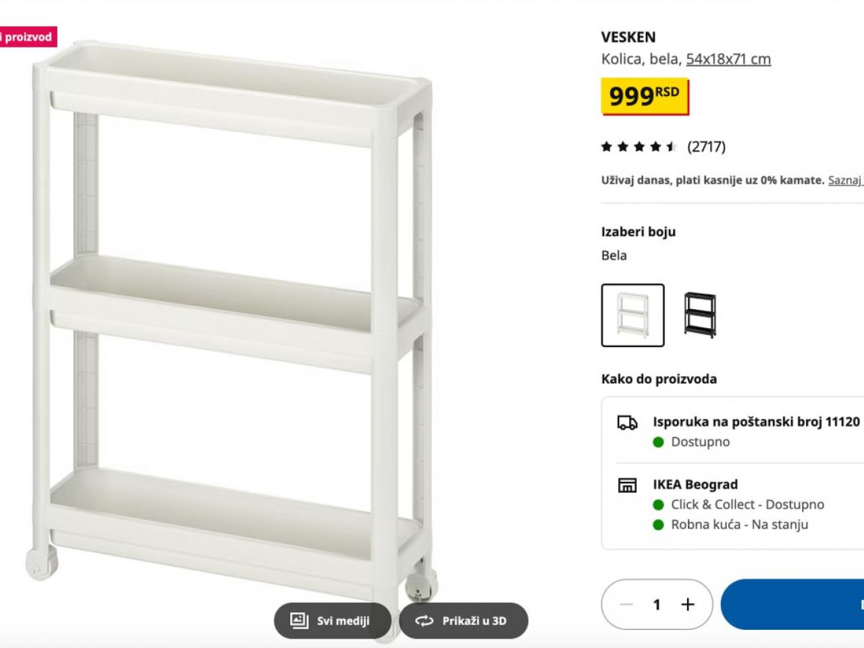Screen dimensions: 864x648
Task: Select the white VESKEN color swatch
Action: (x=632, y=315)
